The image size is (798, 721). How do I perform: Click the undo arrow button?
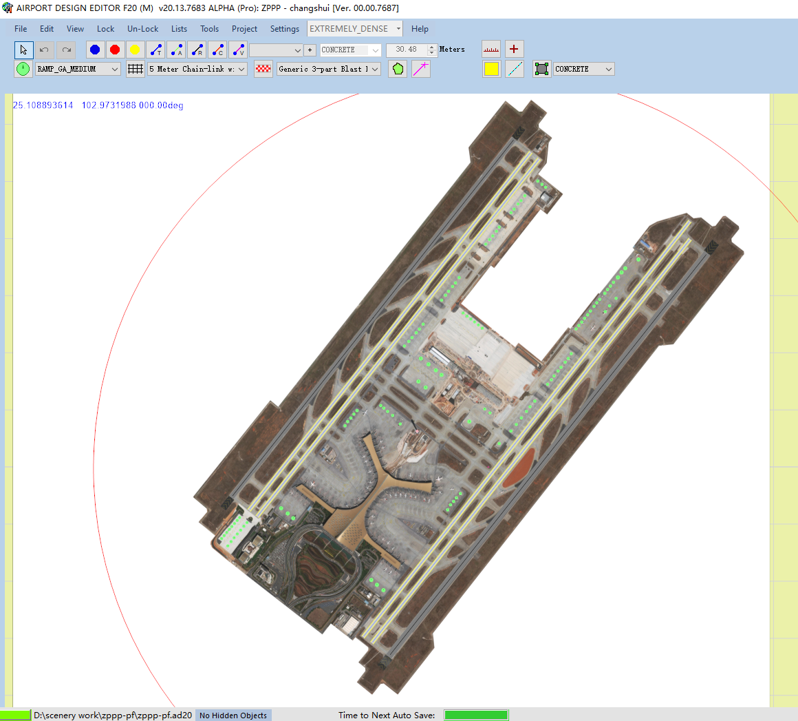point(45,50)
